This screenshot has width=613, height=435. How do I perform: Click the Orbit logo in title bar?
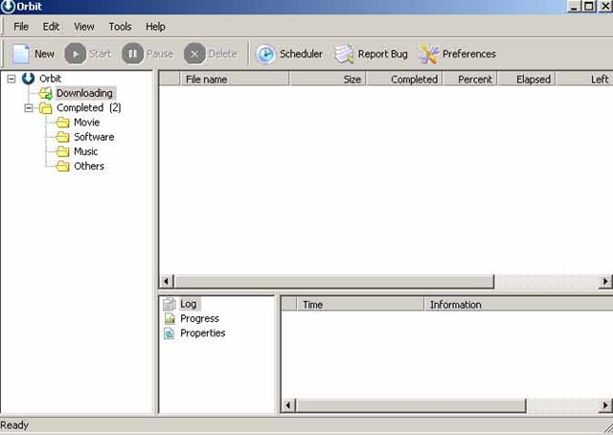[8, 7]
